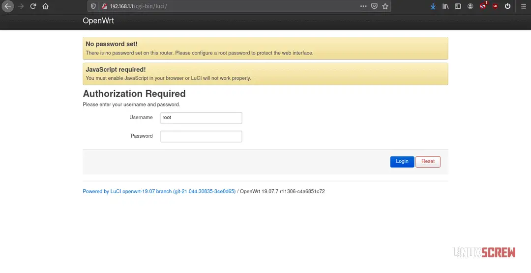The image size is (531, 273).
Task: Click the red S extension icon with badge
Action: click(483, 6)
